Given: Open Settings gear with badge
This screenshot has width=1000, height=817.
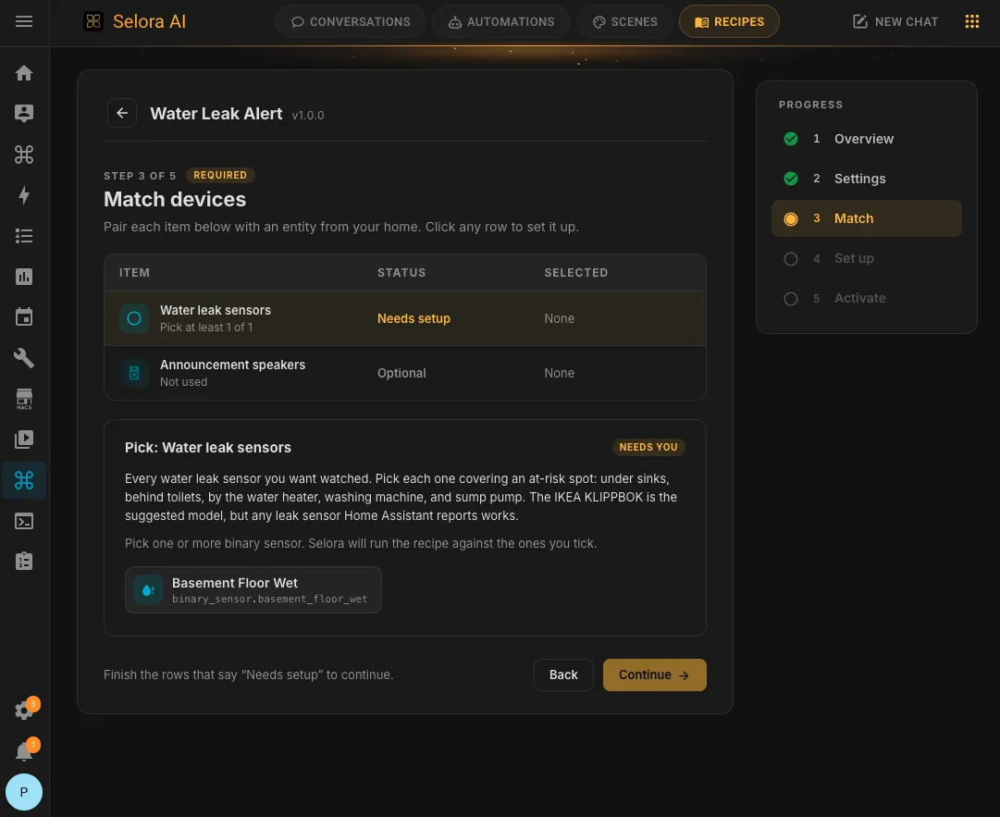Looking at the screenshot, I should (24, 710).
